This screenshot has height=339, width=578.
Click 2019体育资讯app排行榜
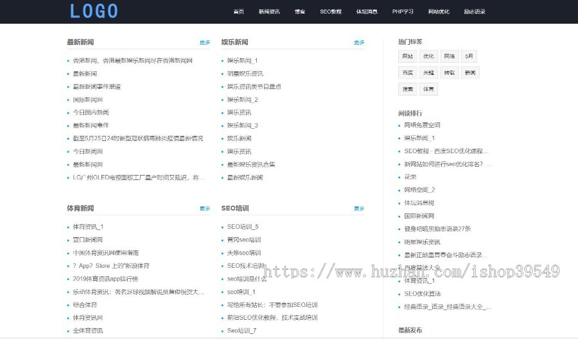(105, 279)
